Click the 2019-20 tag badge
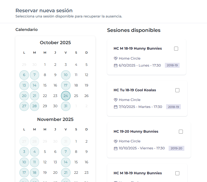This screenshot has height=182, width=207. click(176, 148)
